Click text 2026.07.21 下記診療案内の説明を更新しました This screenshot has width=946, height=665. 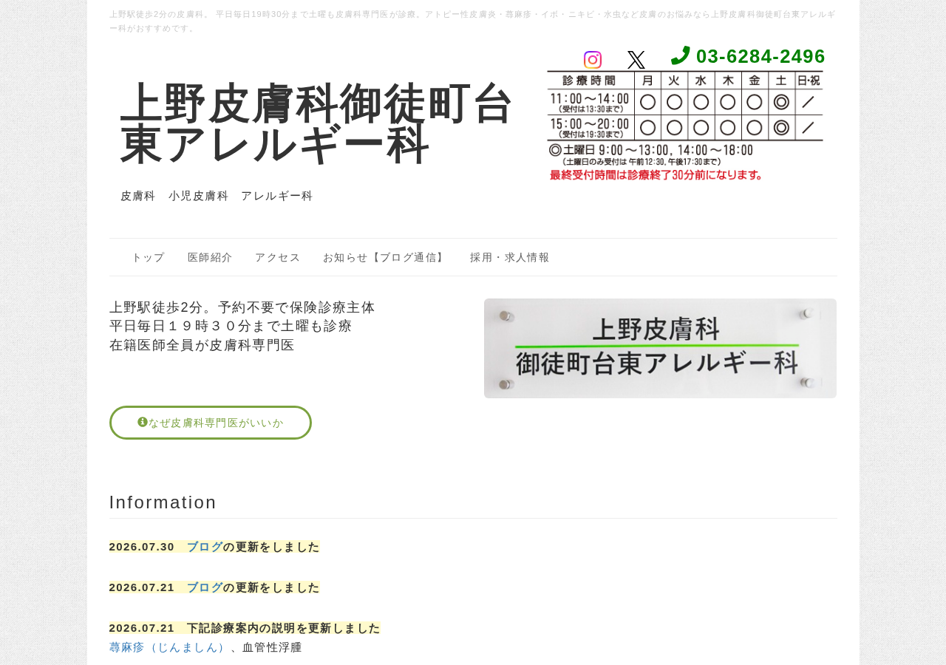point(245,628)
